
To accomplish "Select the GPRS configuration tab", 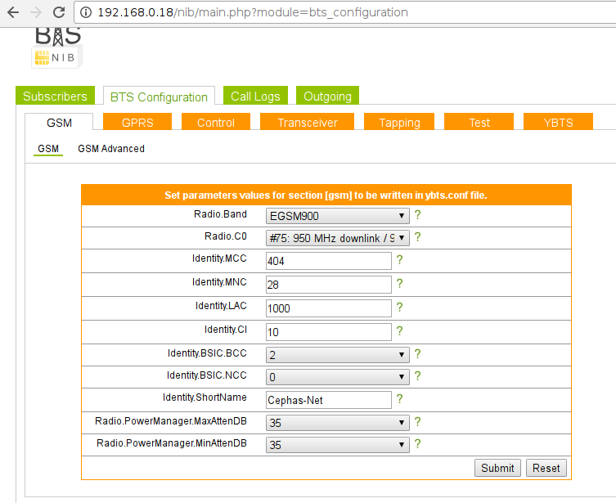I will pos(137,123).
